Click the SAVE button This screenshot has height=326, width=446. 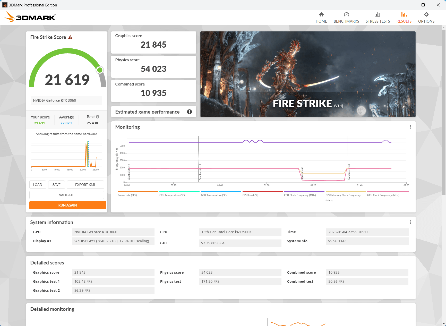(56, 185)
